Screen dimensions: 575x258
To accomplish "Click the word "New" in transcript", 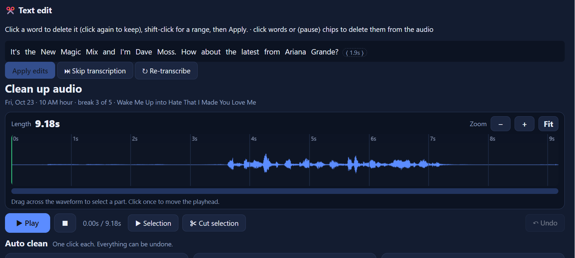I will coord(48,52).
